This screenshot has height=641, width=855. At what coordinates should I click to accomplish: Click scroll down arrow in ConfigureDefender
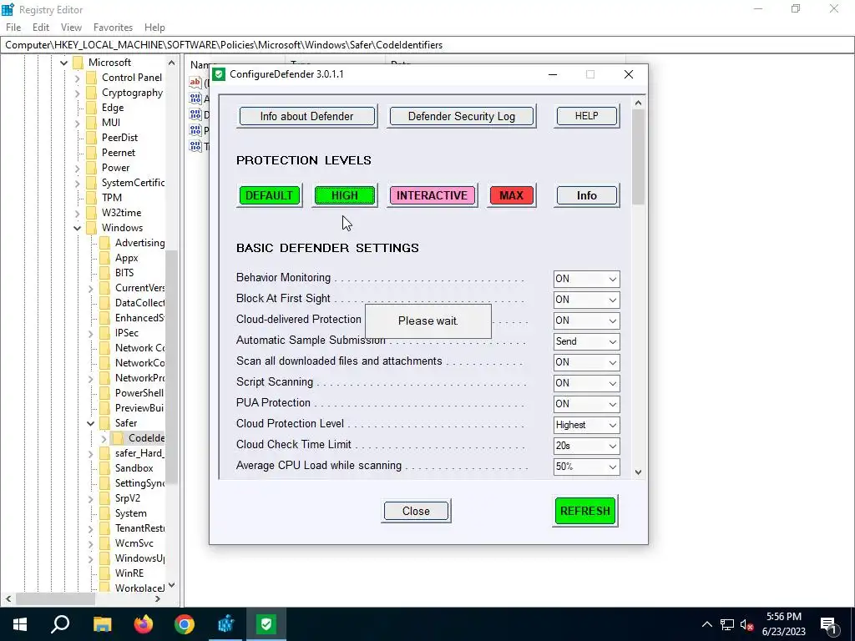(639, 472)
